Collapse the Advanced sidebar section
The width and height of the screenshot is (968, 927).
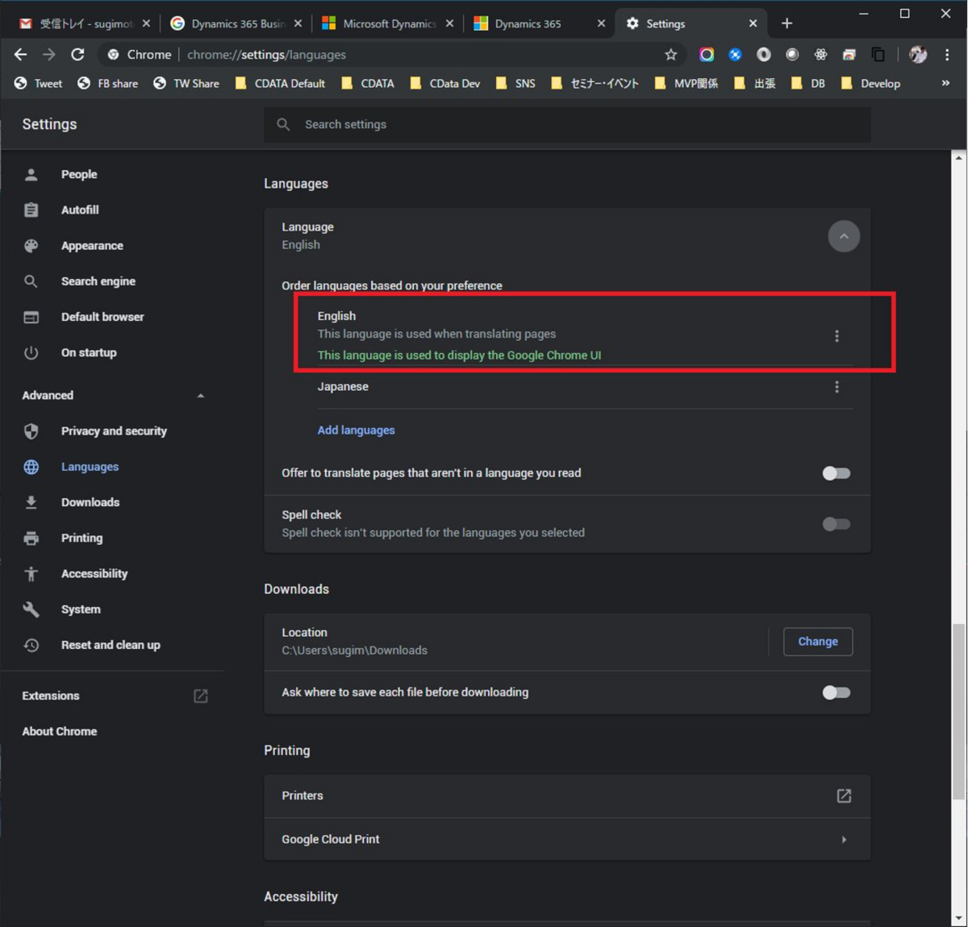201,396
